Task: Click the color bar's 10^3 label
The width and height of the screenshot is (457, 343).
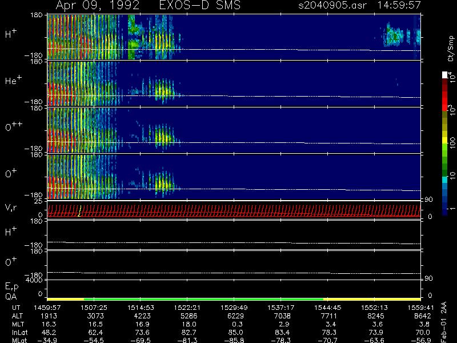Action: (x=451, y=110)
